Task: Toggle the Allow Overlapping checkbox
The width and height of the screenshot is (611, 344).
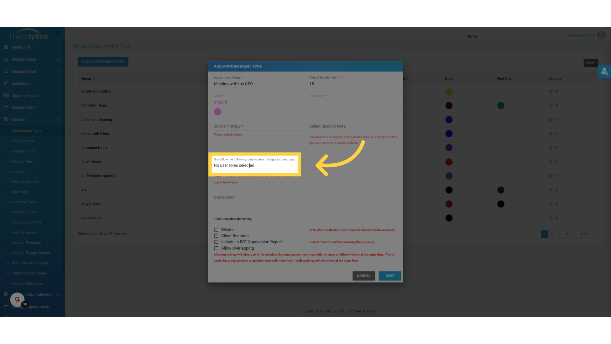Action: point(216,248)
